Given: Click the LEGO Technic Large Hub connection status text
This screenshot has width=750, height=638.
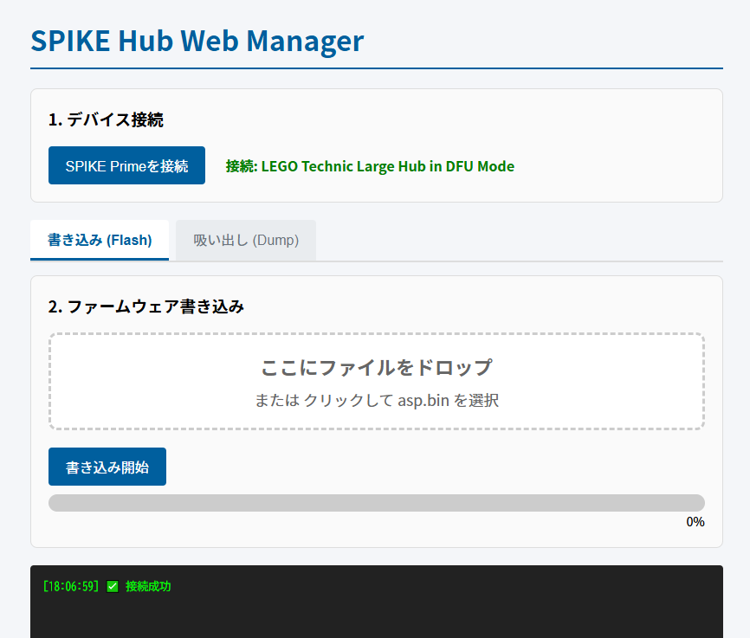Looking at the screenshot, I should pyautogui.click(x=370, y=166).
